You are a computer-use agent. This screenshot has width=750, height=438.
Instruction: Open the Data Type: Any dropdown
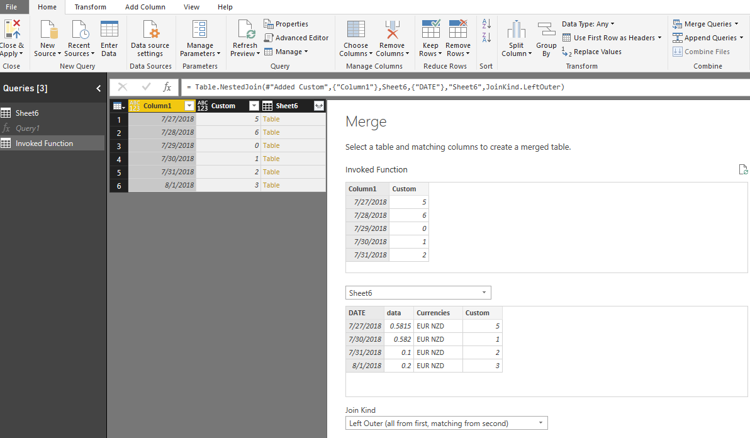point(588,24)
